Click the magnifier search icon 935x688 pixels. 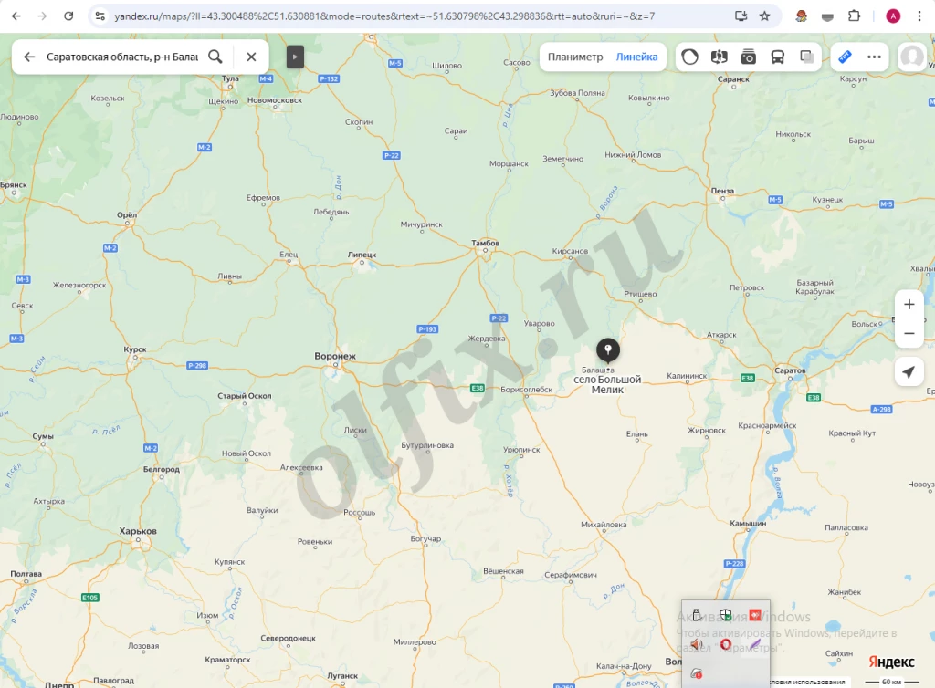point(215,57)
